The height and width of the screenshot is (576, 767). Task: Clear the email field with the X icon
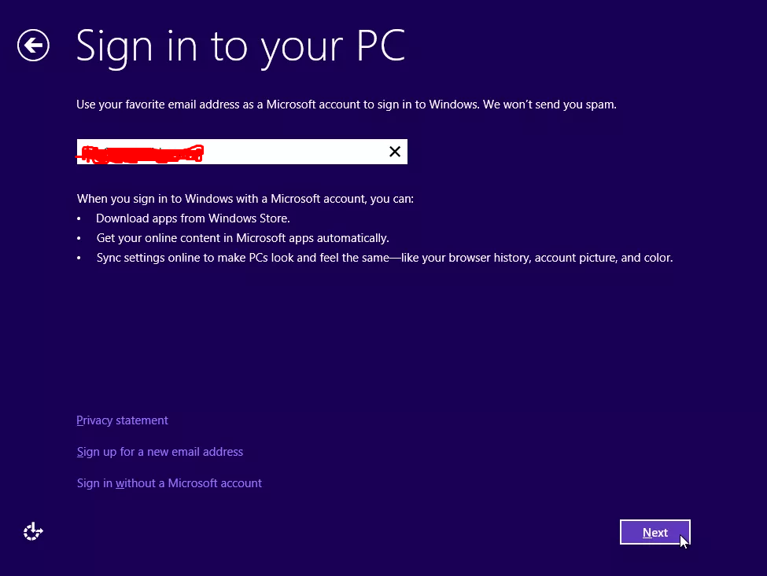tap(395, 152)
